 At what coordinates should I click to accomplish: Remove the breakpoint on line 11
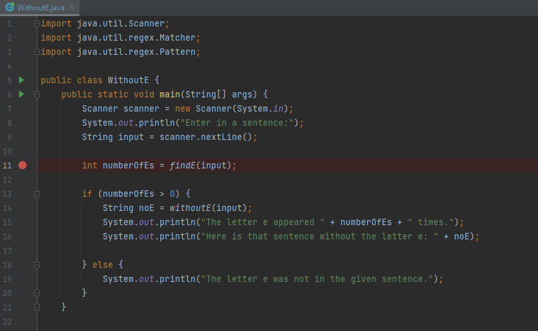23,165
